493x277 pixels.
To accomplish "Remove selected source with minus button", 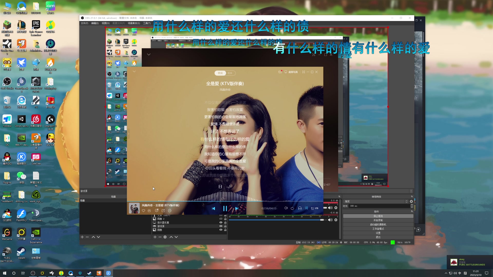I will pos(160,237).
